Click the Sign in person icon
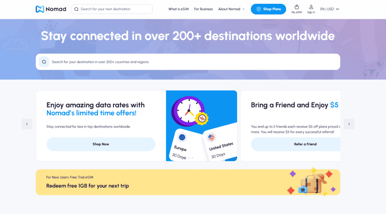This screenshot has height=214, width=386. click(311, 7)
